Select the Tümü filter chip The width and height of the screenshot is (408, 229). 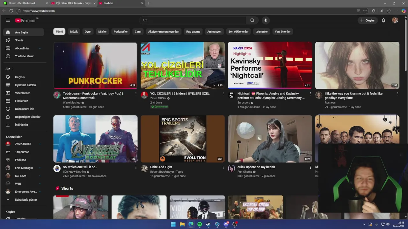[59, 31]
